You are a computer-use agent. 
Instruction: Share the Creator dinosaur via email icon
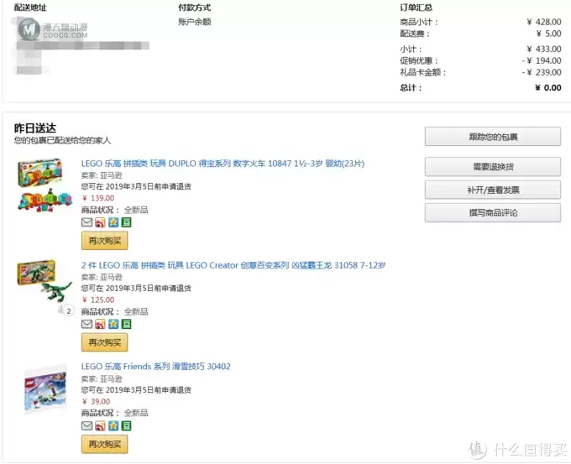coord(86,324)
